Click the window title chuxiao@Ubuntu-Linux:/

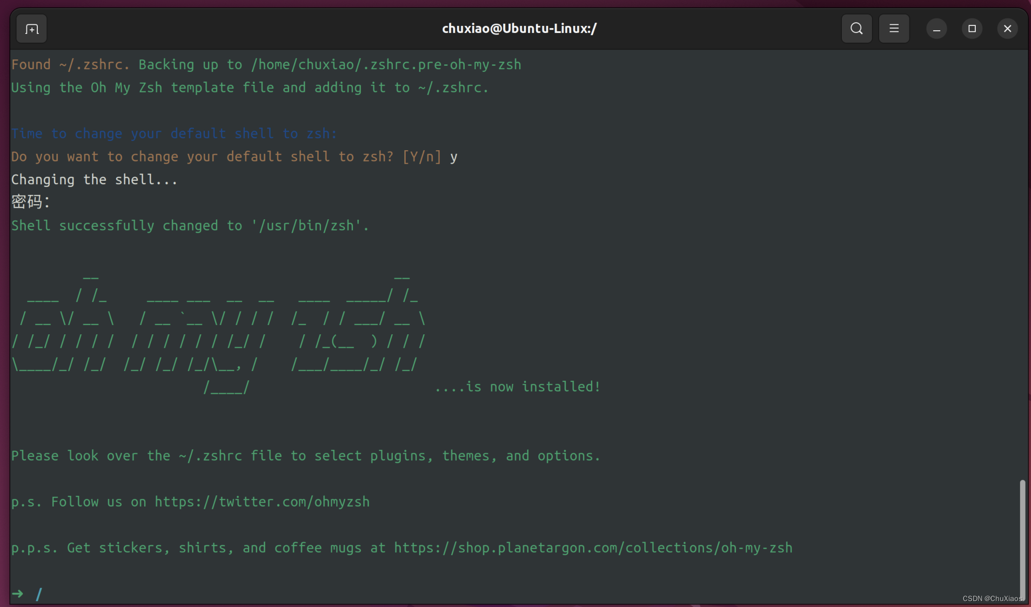coord(519,29)
